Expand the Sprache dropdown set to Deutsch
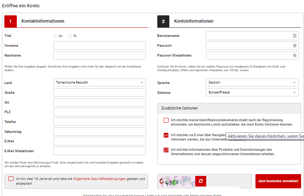This screenshot has height=196, width=304. pos(252,82)
